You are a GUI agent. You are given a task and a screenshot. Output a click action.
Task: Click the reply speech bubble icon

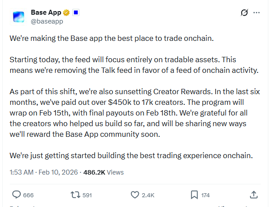point(16,195)
